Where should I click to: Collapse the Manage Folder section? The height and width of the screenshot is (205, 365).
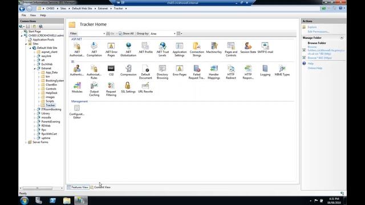(342, 38)
